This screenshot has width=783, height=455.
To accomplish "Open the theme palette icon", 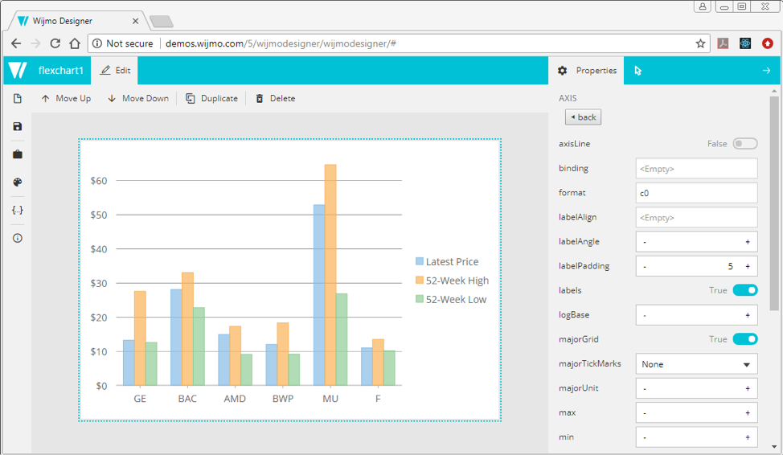I will pyautogui.click(x=18, y=182).
